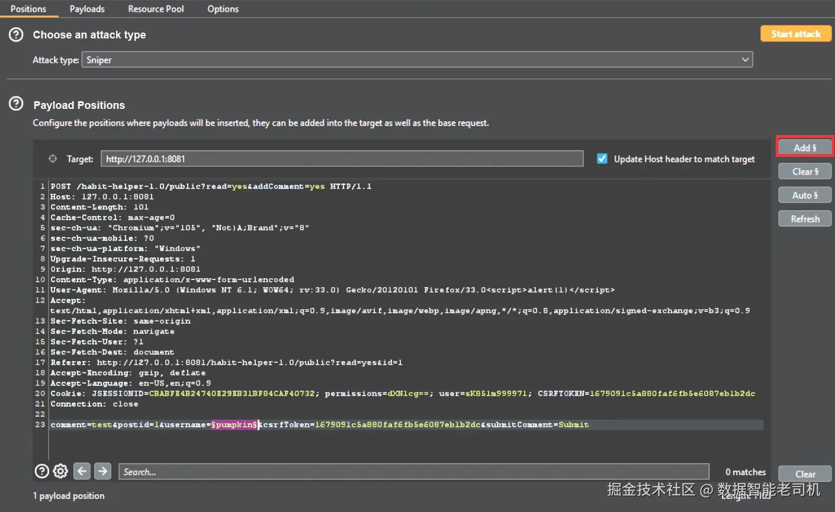The image size is (835, 512).
Task: Open help for Payload Positions section
Action: 16,104
